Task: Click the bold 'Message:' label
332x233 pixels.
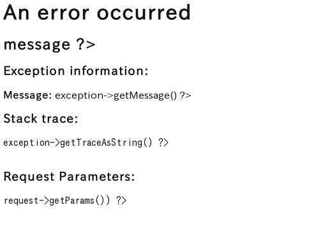Action: (x=27, y=95)
